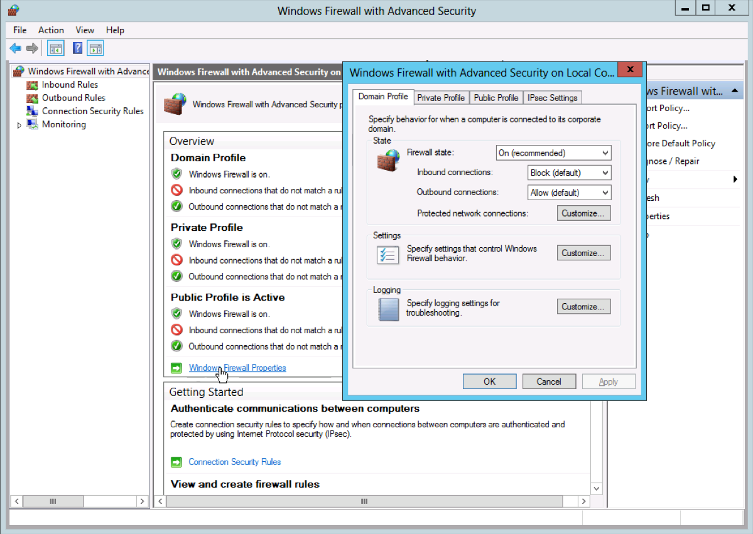Screen dimensions: 753x534
Task: Click the center pane horizontal scroll right arrow
Action: [583, 501]
